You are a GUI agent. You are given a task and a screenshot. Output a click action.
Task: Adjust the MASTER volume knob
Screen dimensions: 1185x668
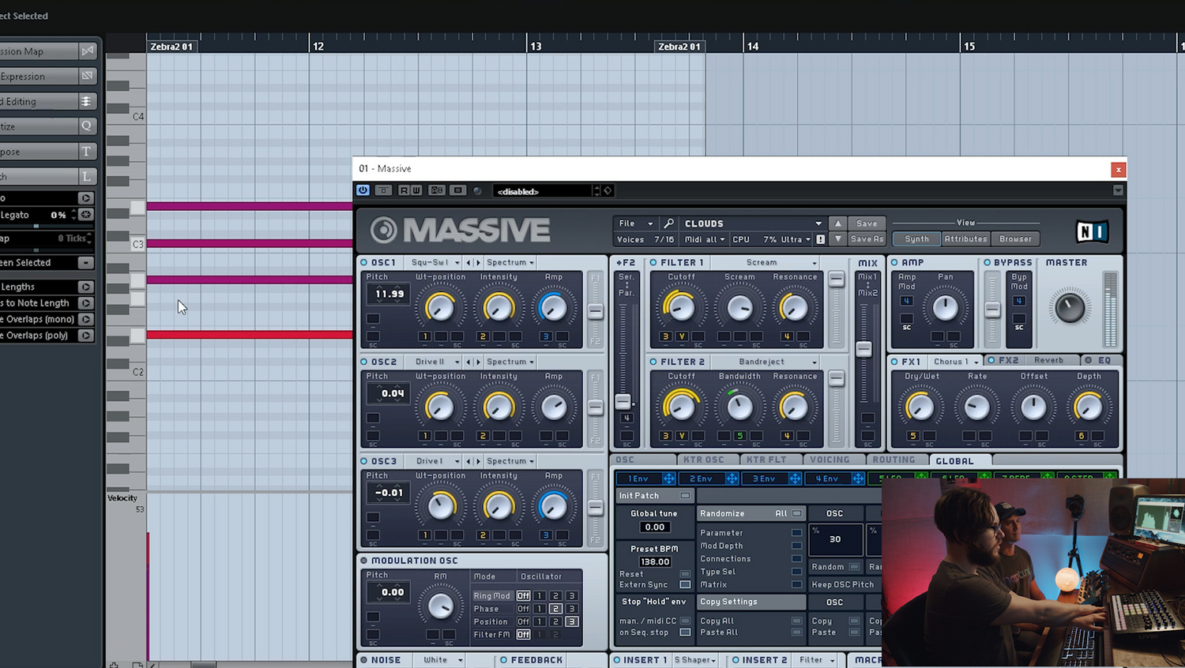tap(1070, 308)
